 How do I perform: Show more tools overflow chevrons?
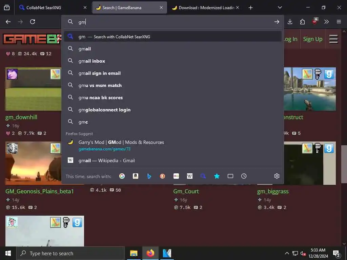(326, 22)
